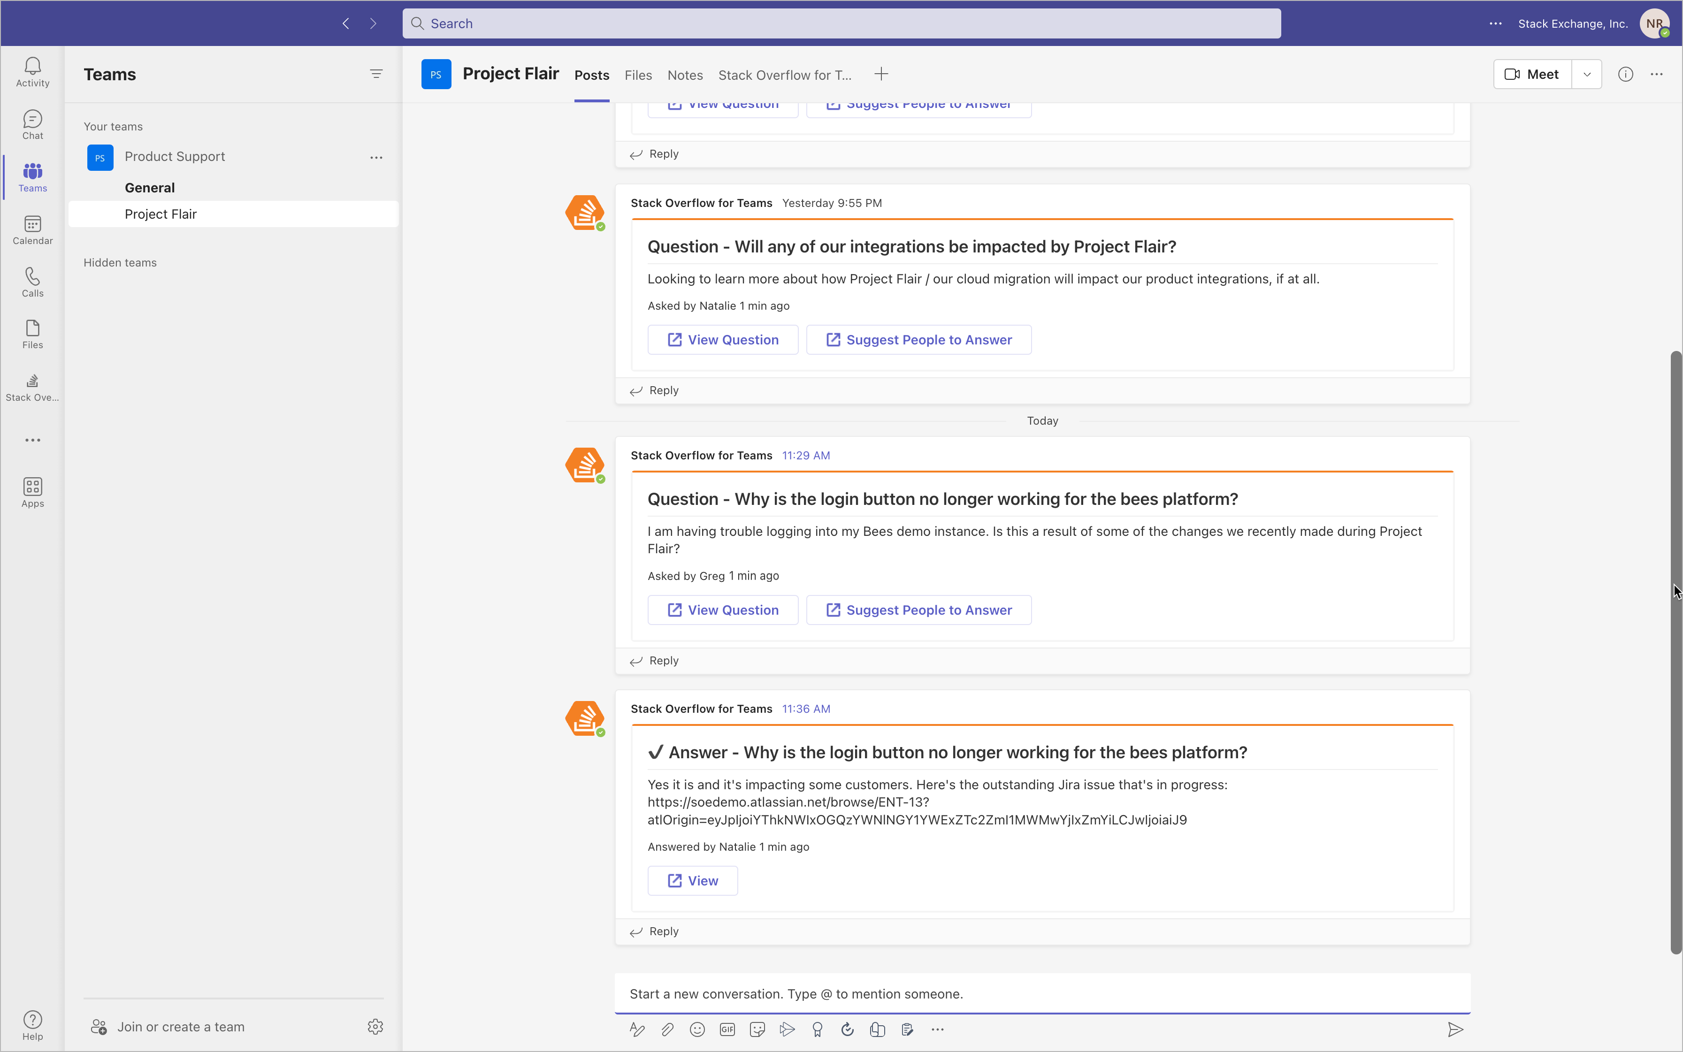Open the Stack Overflow app in rail
This screenshot has width=1683, height=1052.
[x=33, y=388]
